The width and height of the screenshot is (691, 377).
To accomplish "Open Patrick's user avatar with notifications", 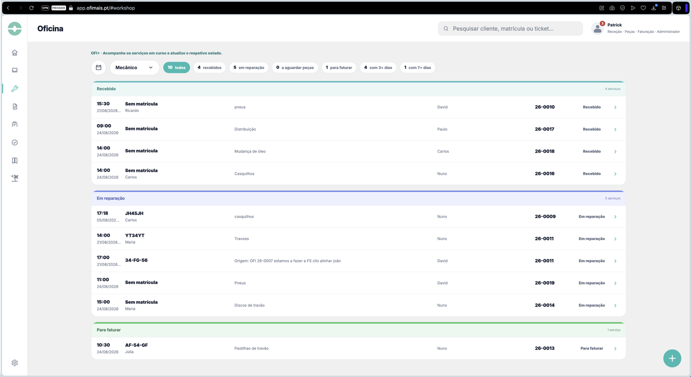I will (x=598, y=29).
